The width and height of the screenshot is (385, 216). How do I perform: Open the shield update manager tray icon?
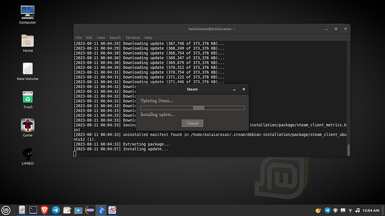pos(335,210)
